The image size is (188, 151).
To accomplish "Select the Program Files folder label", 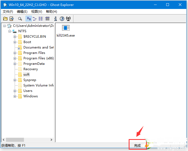I will [34, 53].
